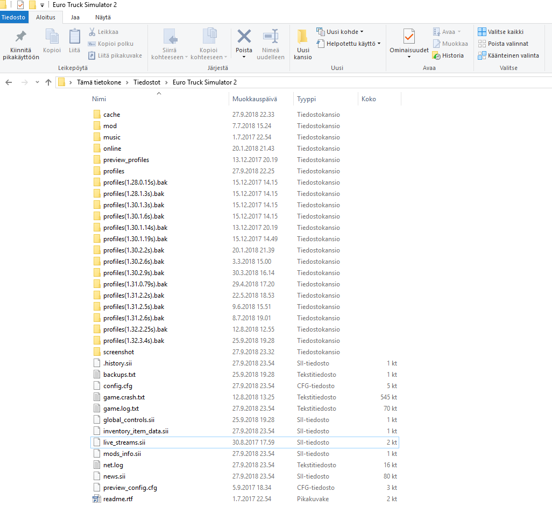Switch to the Jaa ribbon tab
The image size is (552, 506).
coord(75,17)
